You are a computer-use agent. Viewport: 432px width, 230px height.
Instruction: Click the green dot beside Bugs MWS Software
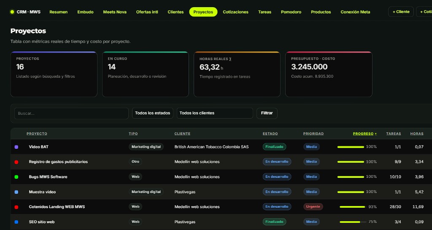click(x=16, y=177)
